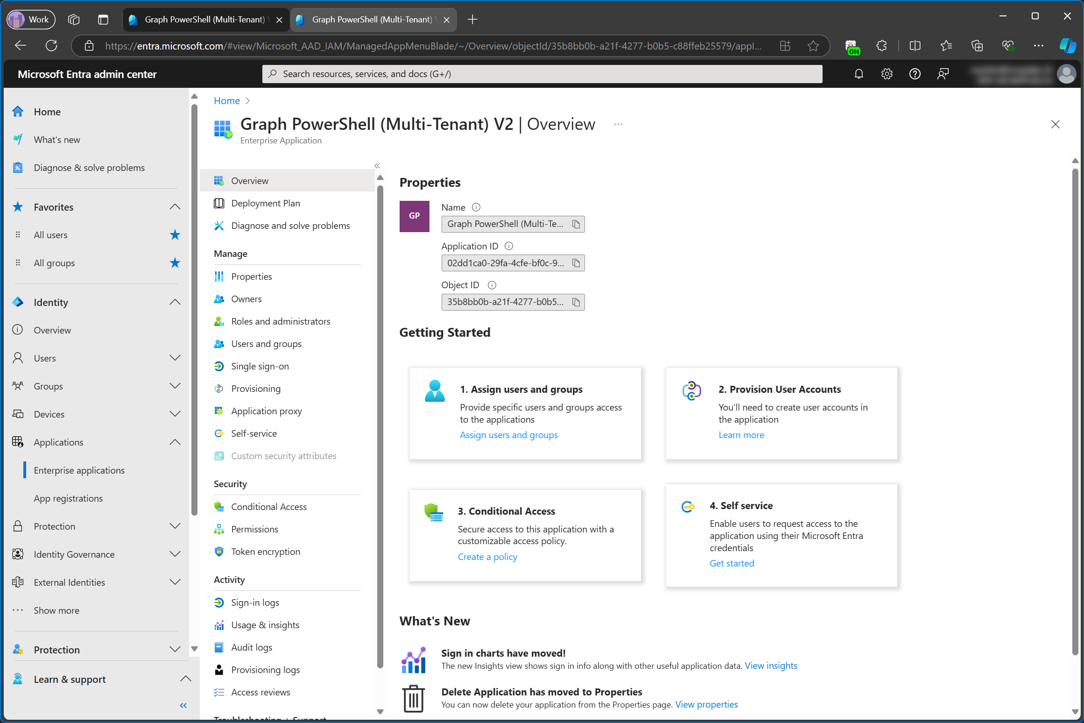Open Edge settings and more ellipsis
This screenshot has height=723, width=1084.
point(1038,46)
